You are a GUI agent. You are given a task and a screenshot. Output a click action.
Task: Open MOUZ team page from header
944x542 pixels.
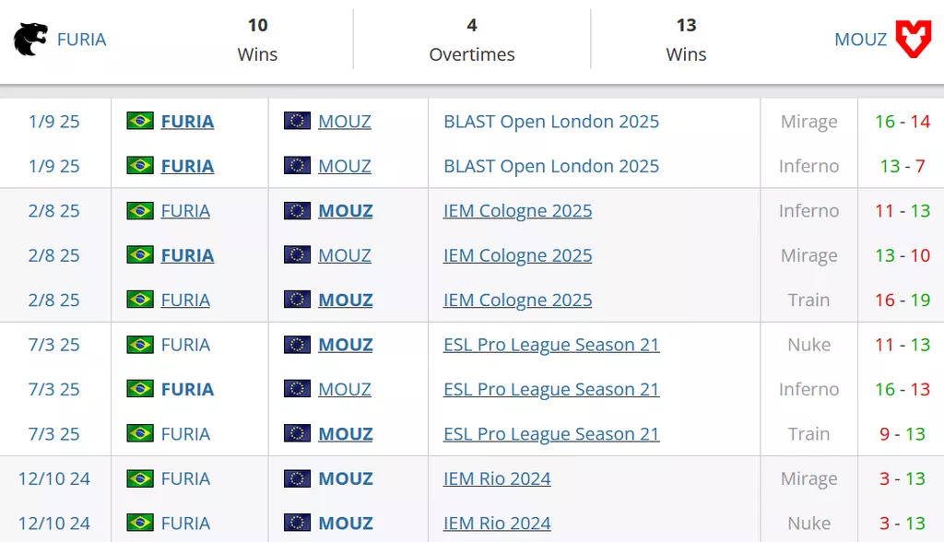pyautogui.click(x=860, y=40)
